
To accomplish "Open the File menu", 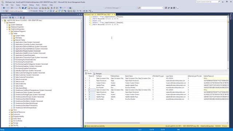I will [x=2, y=5].
